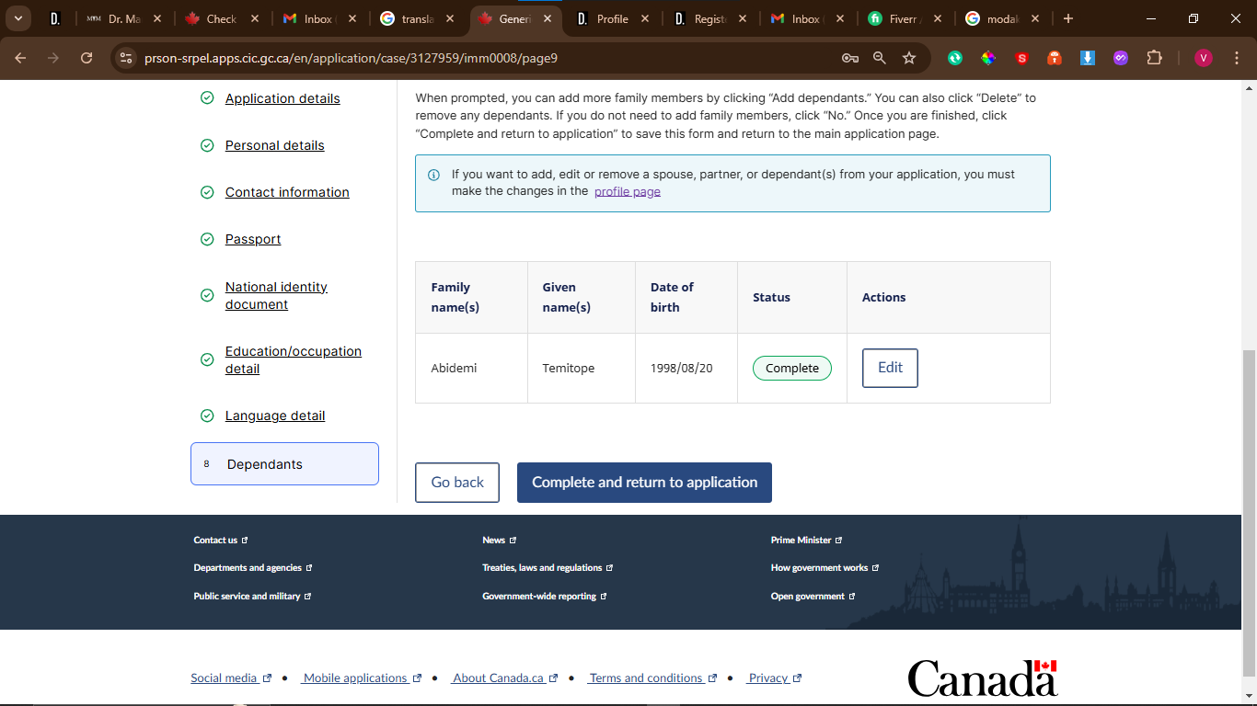This screenshot has height=706, width=1257.
Task: Close the active Generi tab
Action: (548, 18)
